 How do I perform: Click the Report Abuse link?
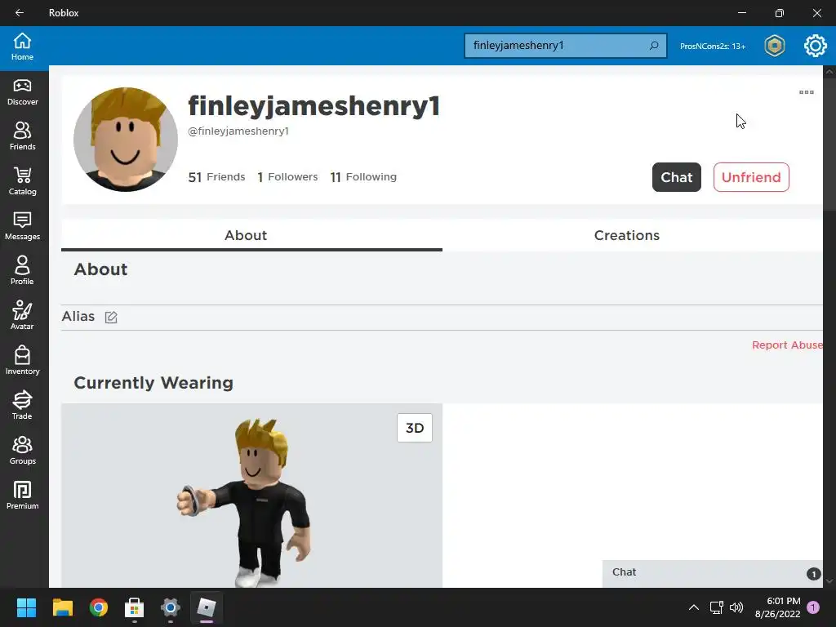[x=787, y=345]
